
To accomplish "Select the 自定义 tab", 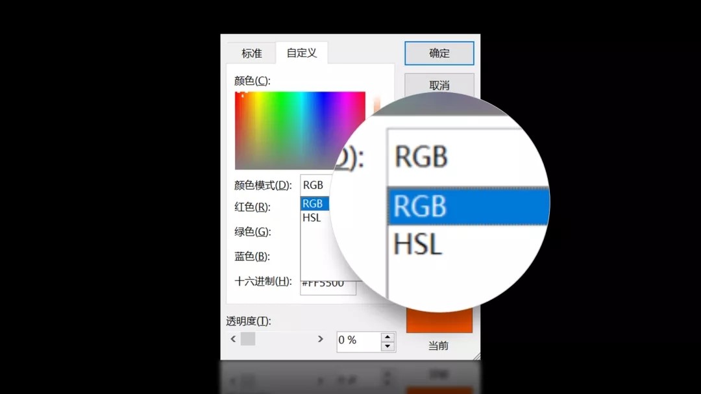I will coord(302,53).
